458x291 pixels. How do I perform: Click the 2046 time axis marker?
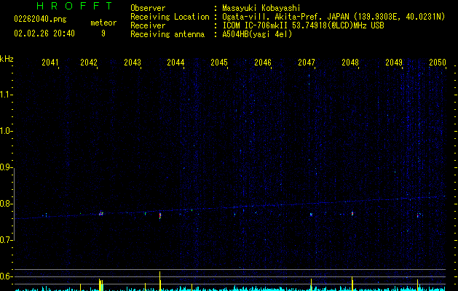coord(263,62)
